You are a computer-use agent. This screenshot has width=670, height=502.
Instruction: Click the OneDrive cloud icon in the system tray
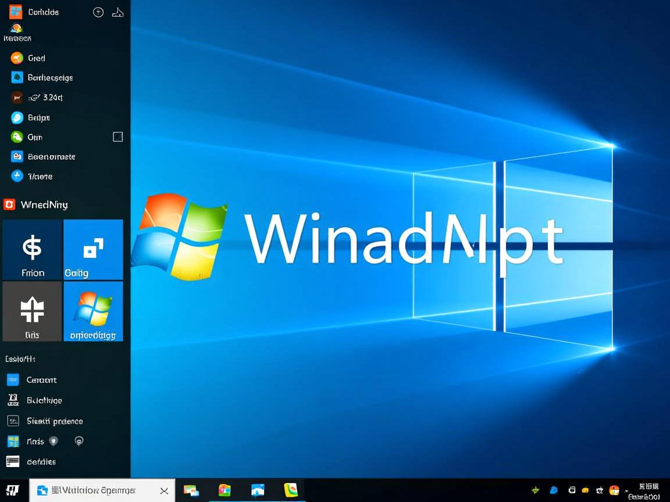(553, 490)
